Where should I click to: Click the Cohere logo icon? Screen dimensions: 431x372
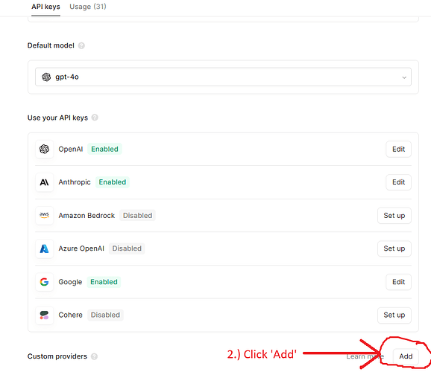click(x=44, y=315)
